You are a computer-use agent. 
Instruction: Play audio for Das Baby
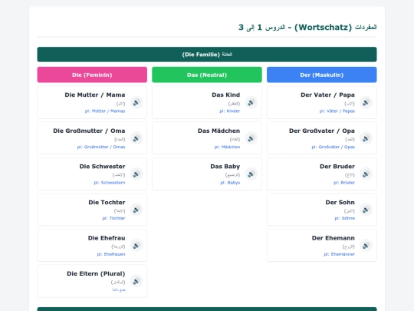[251, 174]
